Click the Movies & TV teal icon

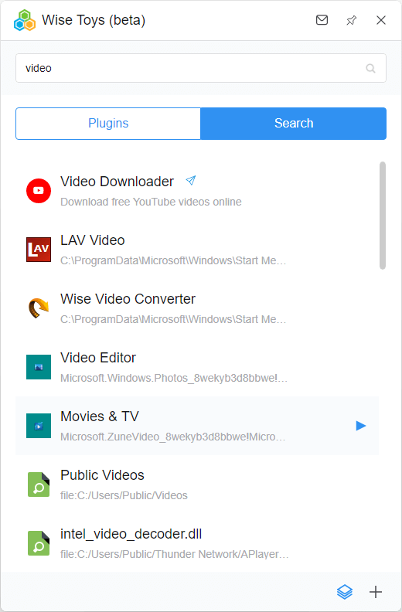[x=39, y=426]
